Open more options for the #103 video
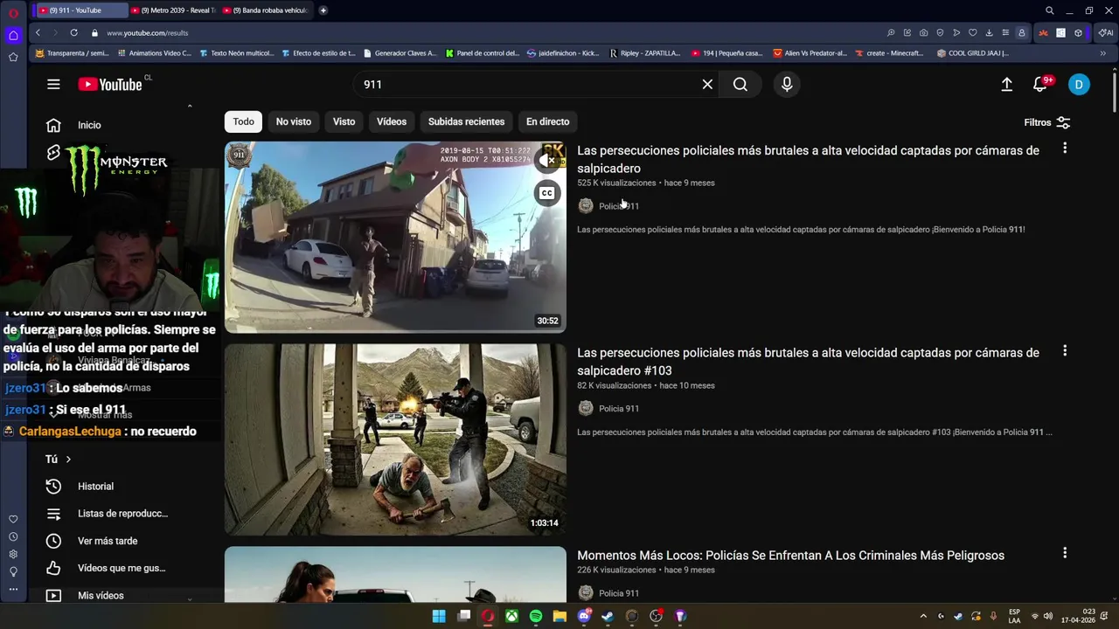The width and height of the screenshot is (1119, 629). click(1065, 351)
